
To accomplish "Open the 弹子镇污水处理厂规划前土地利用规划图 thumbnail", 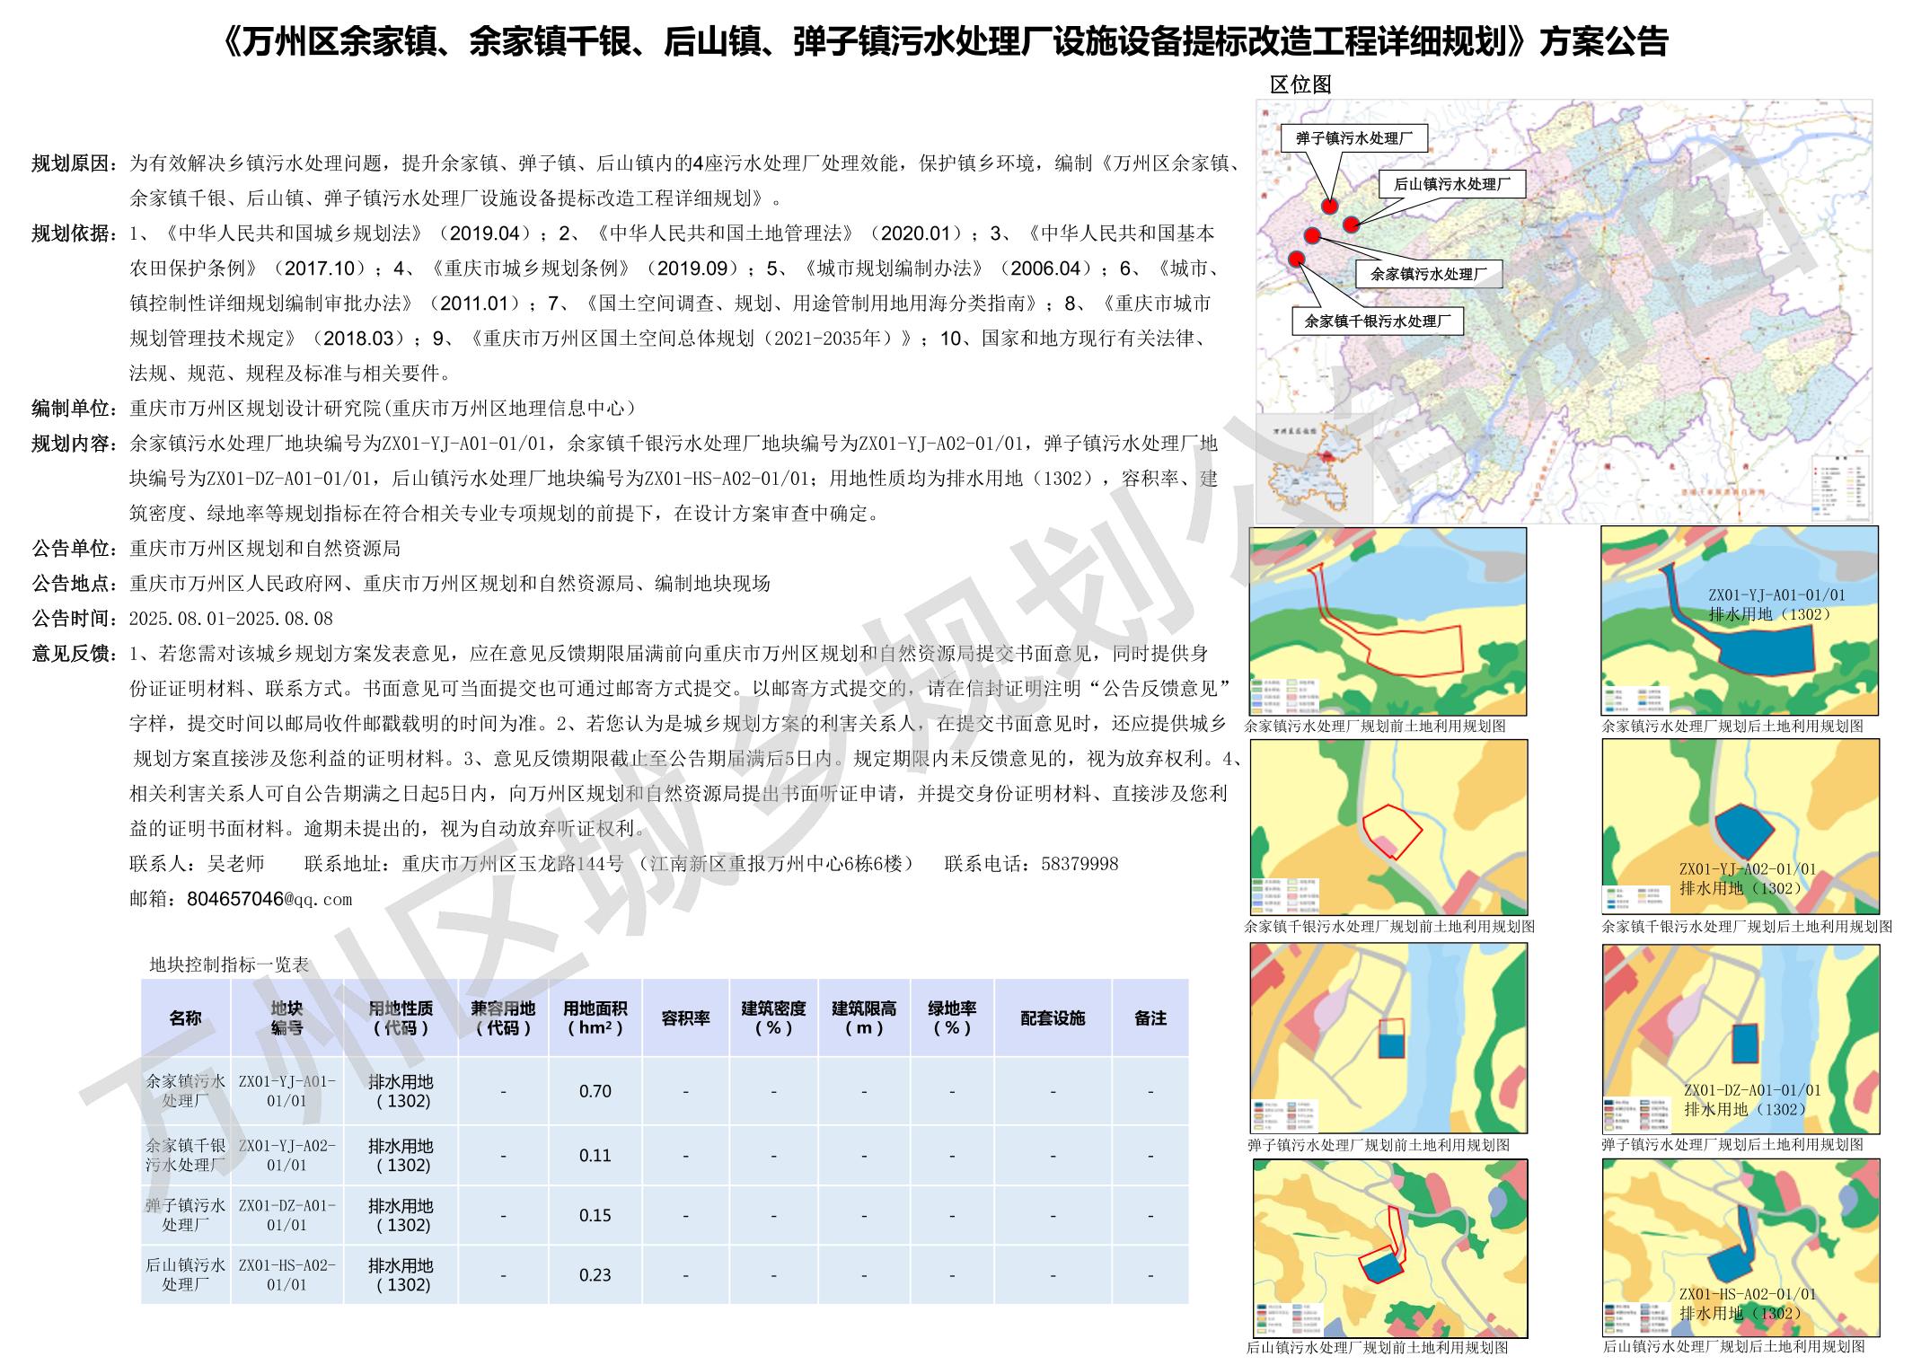I will point(1388,1038).
